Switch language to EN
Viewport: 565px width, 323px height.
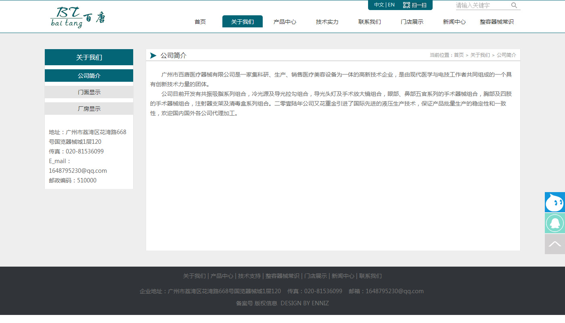click(391, 5)
